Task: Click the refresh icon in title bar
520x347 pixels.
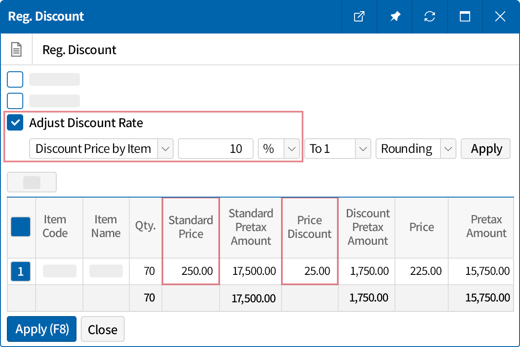Action: click(430, 16)
